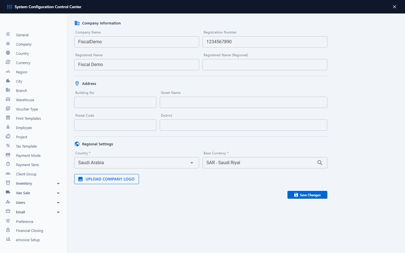Click the Base Currency field text
405x253 pixels.
coord(223,163)
